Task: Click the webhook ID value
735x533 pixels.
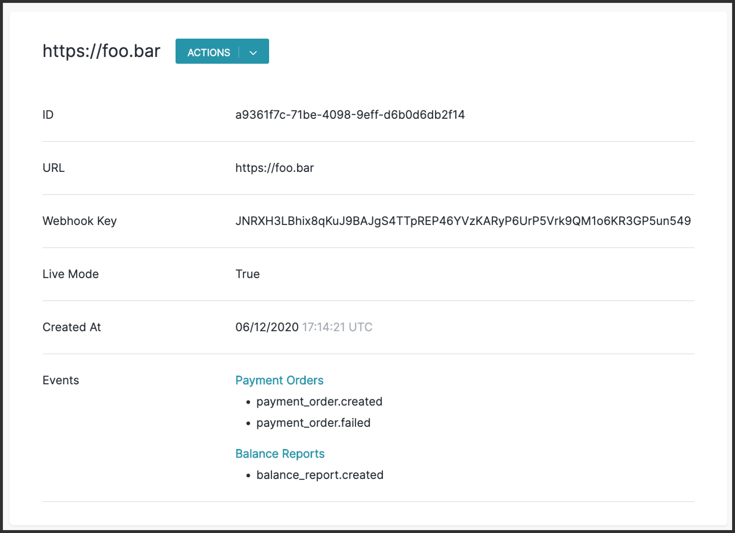Action: point(350,115)
